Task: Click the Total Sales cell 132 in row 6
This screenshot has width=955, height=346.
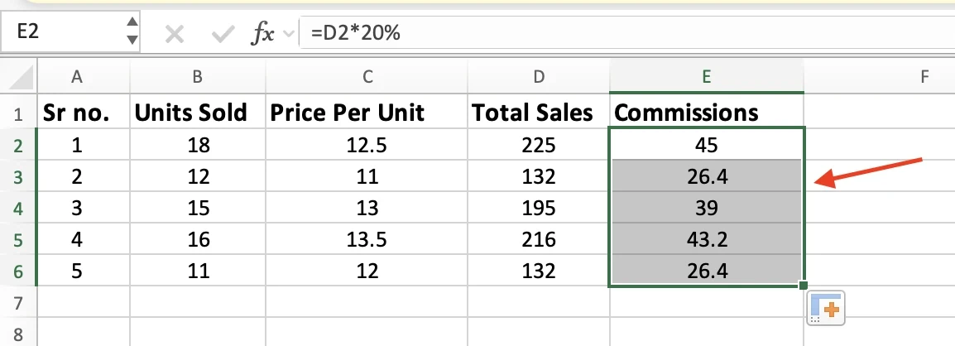Action: pyautogui.click(x=539, y=271)
